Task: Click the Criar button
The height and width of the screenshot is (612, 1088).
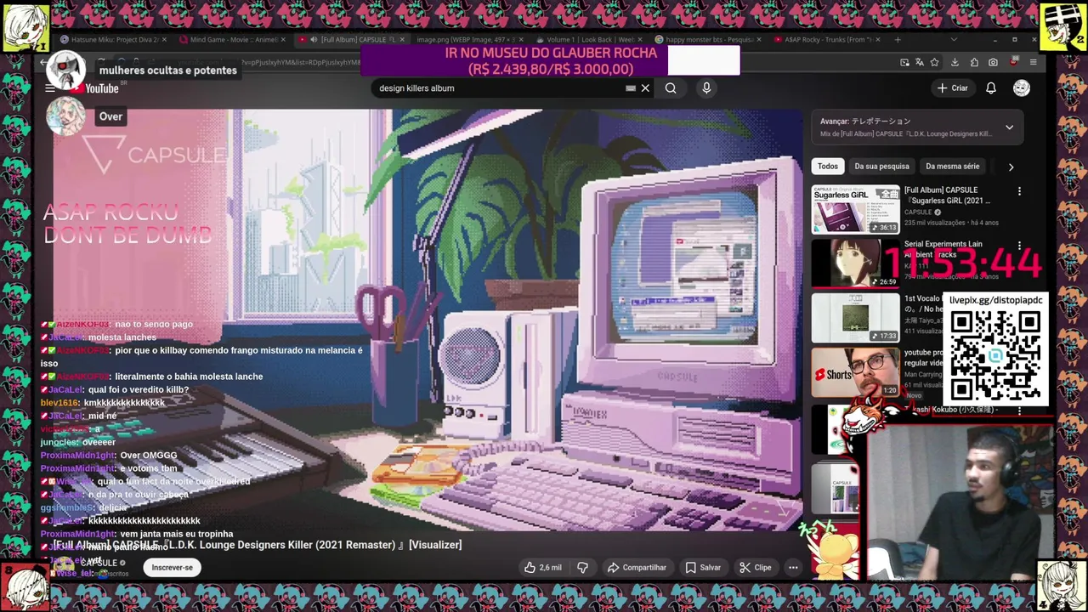Action: click(x=953, y=88)
